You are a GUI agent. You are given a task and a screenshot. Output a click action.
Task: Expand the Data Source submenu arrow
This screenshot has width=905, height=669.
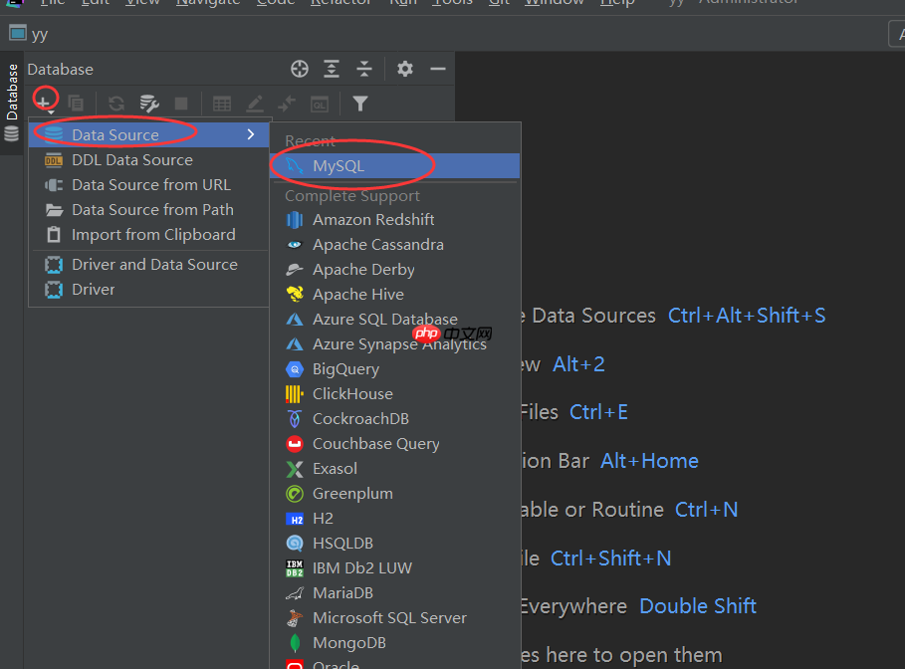[x=250, y=133]
